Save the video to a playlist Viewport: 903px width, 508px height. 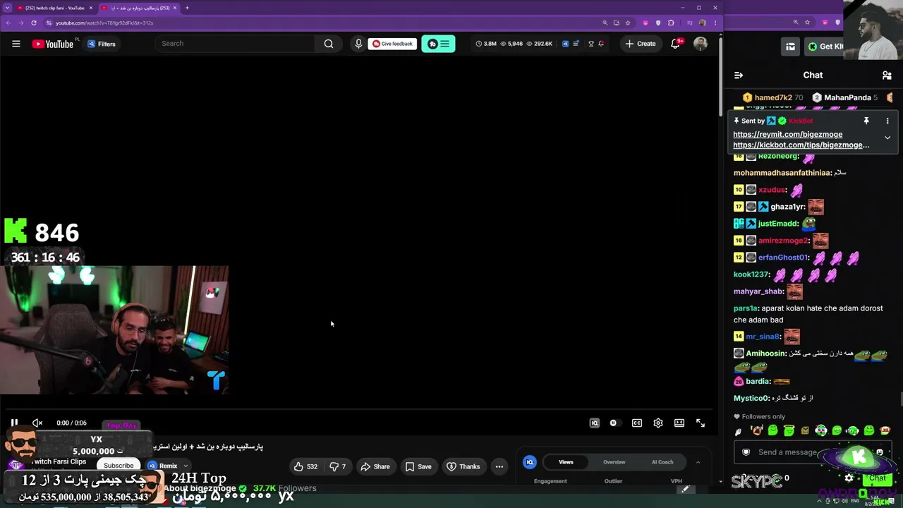(x=418, y=466)
